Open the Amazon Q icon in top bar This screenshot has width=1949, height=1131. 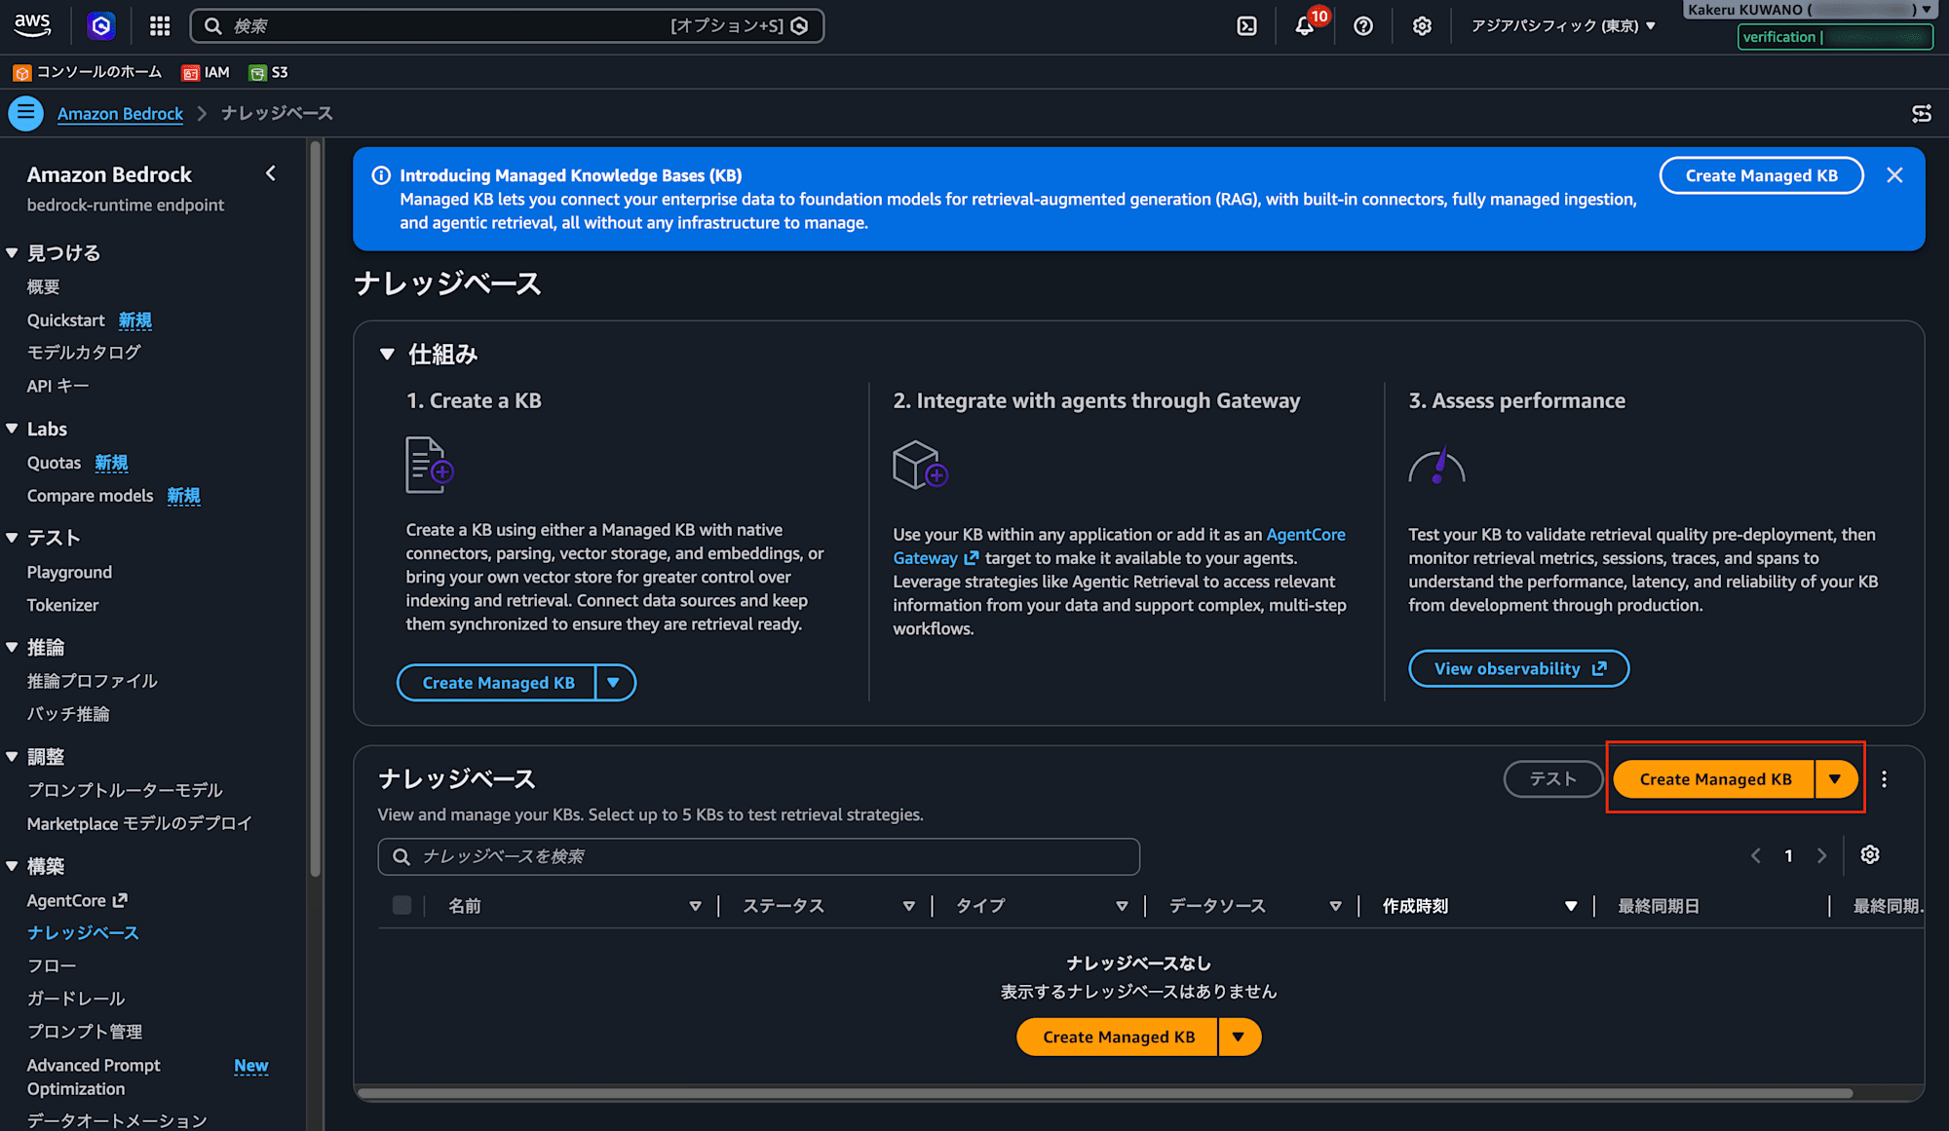point(101,25)
